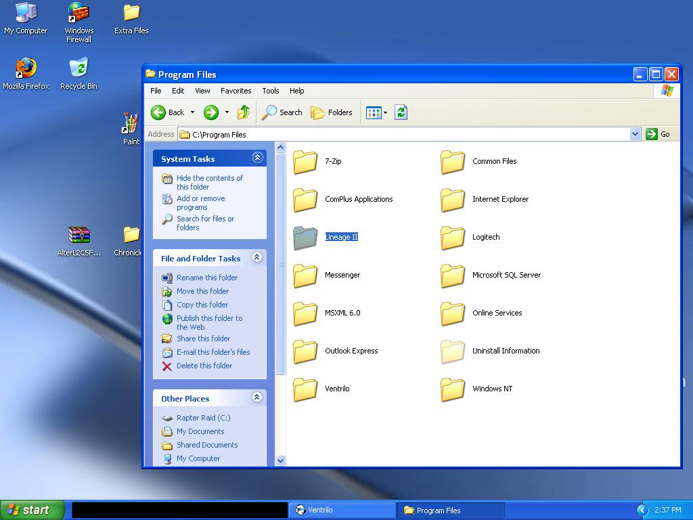The height and width of the screenshot is (520, 693).
Task: Select the Uninstall Information folder icon
Action: [x=453, y=351]
